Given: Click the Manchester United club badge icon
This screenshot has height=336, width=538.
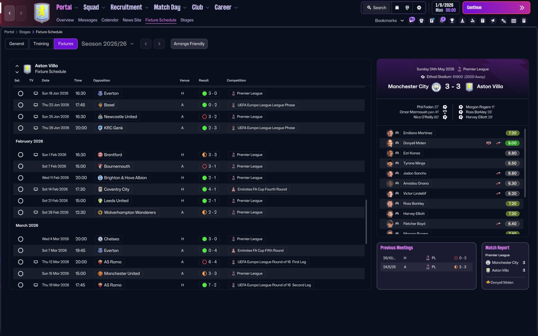Looking at the screenshot, I should [x=100, y=273].
